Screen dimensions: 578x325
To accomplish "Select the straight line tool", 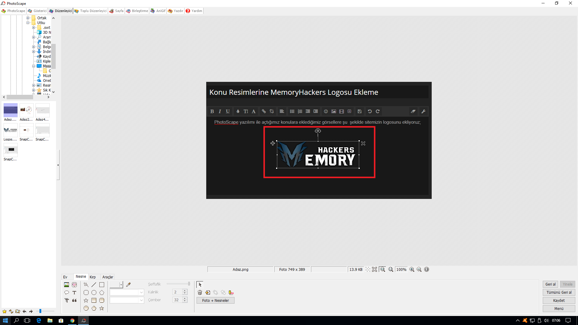I will 94,285.
